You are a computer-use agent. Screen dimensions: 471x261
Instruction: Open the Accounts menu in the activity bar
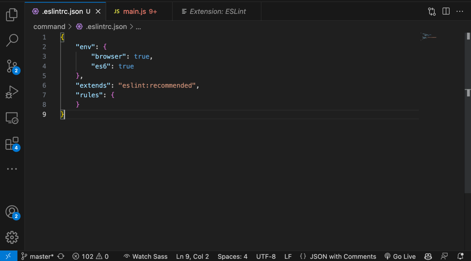[12, 211]
